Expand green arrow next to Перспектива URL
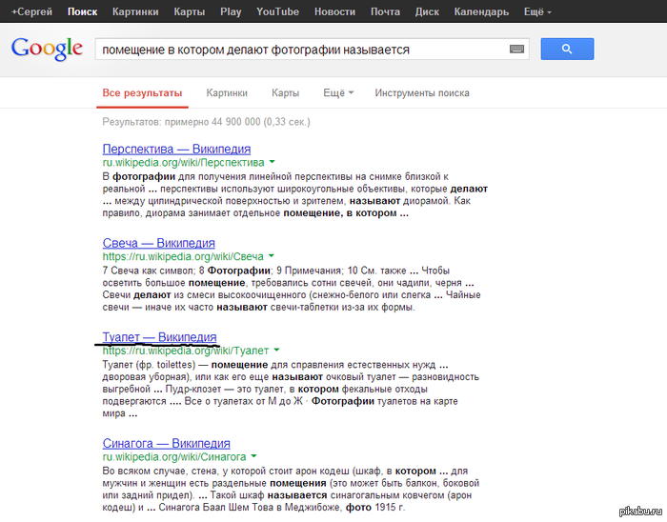The width and height of the screenshot is (667, 522). pos(272,162)
